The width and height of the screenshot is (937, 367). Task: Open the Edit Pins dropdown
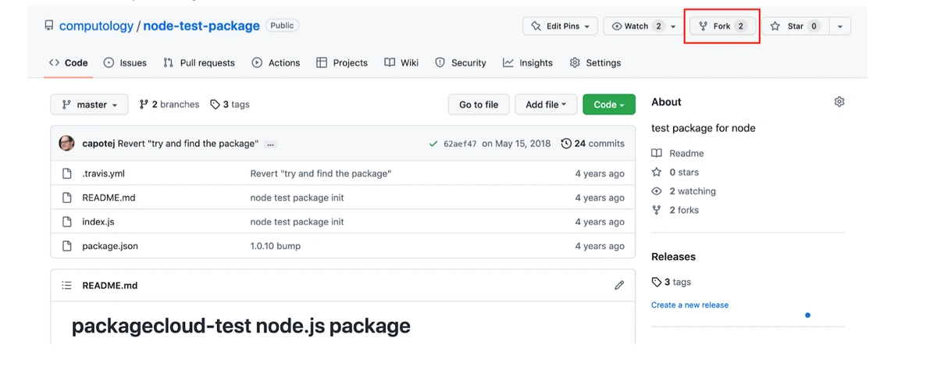pyautogui.click(x=560, y=26)
